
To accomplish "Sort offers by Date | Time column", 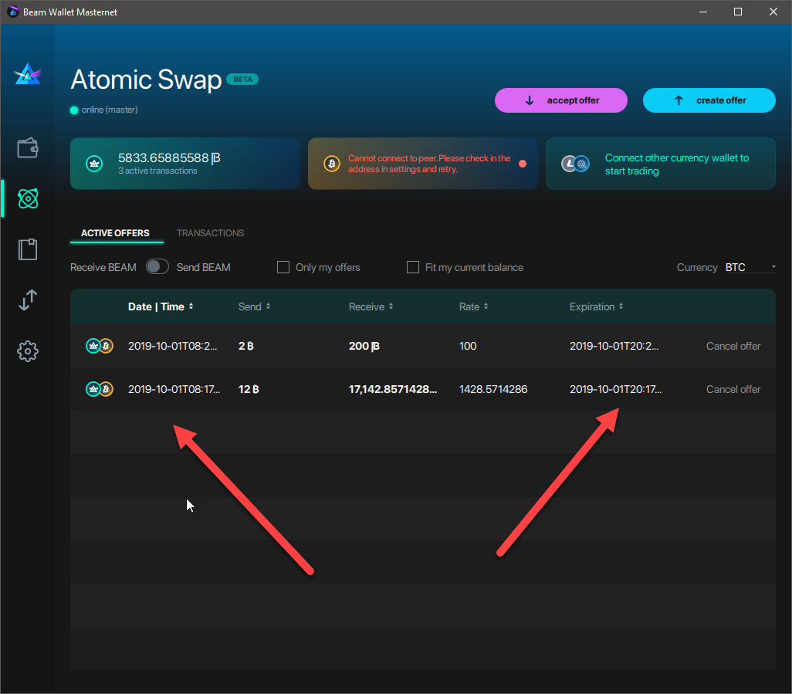I will pyautogui.click(x=161, y=306).
